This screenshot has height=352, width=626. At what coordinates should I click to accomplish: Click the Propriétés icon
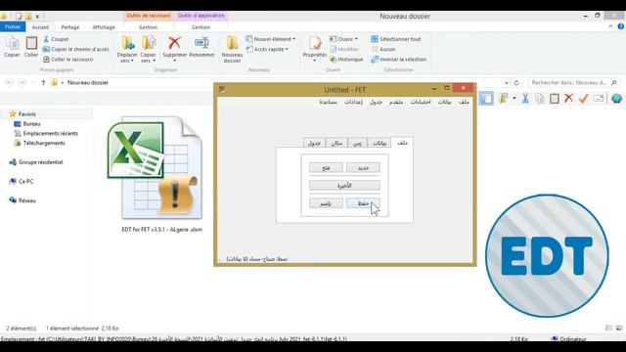coord(315,43)
